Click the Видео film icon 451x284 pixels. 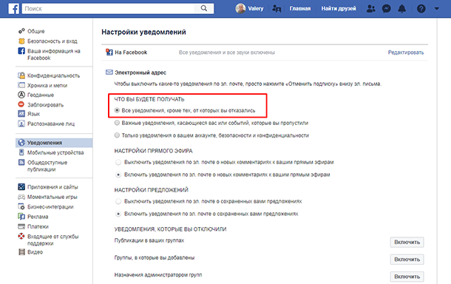tap(21, 252)
